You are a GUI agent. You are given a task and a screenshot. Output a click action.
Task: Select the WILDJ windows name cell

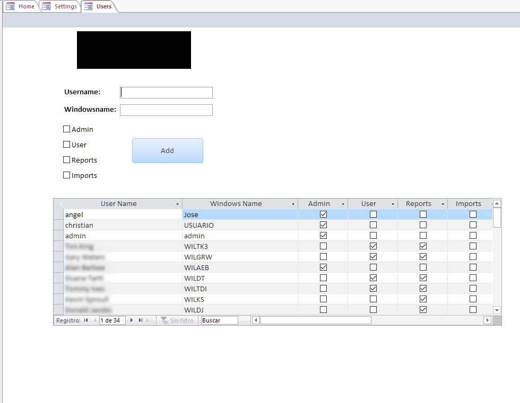click(x=240, y=310)
